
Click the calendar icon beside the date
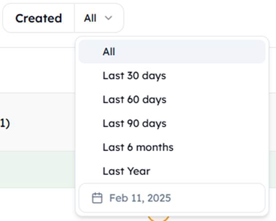pos(97,198)
